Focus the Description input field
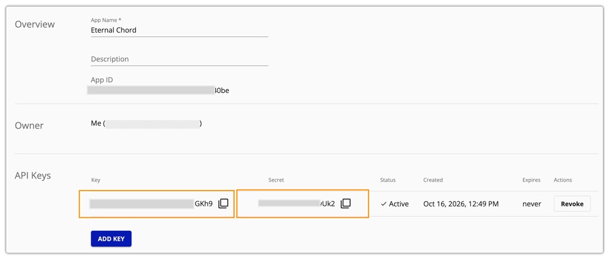This screenshot has width=609, height=258. tap(180, 59)
